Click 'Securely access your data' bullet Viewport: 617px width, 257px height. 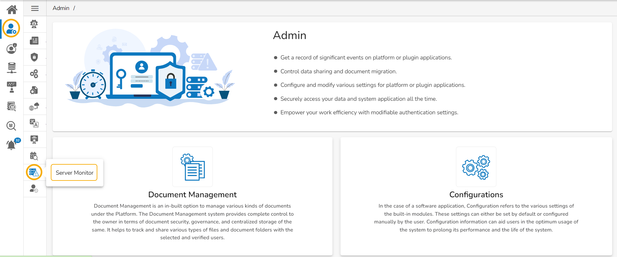point(359,99)
